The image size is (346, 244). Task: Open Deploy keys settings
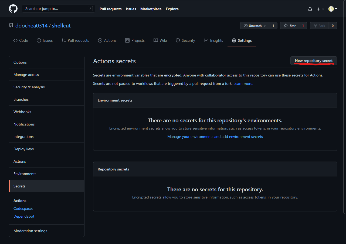tap(47, 149)
